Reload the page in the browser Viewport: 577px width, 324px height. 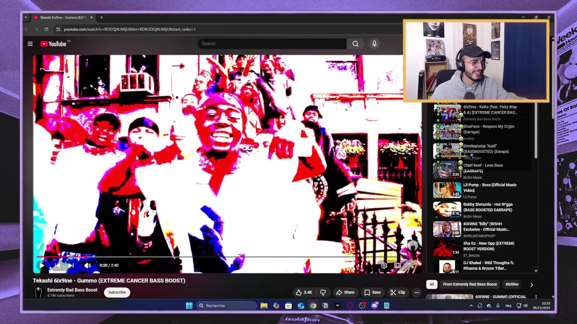tap(46, 29)
